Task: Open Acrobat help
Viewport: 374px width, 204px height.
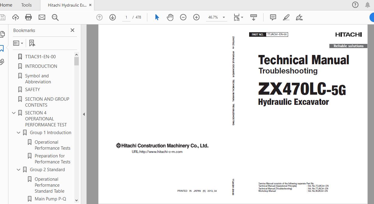Action: 355,4
